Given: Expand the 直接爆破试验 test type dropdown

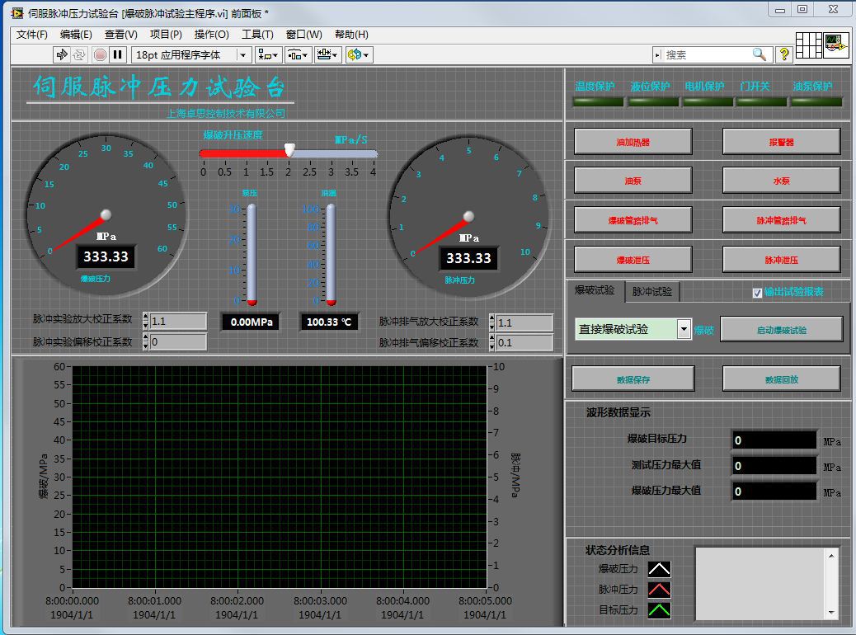Looking at the screenshot, I should 684,329.
